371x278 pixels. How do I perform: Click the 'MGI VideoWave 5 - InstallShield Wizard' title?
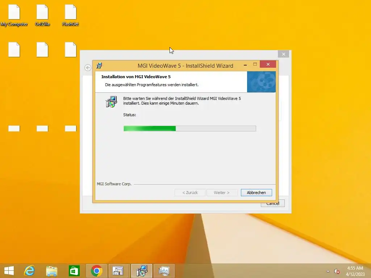tap(185, 66)
